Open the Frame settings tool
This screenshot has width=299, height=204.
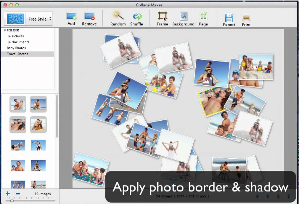(163, 16)
